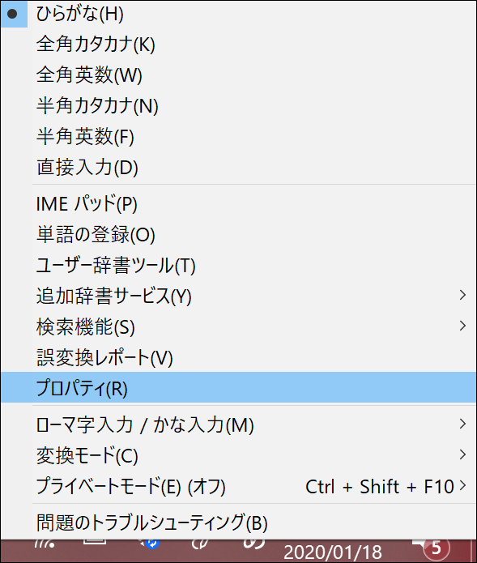Expand 追加辞書サービス(Y) submenu arrow
Screen dimensions: 477x563
point(462,295)
